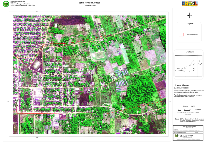The image size is (206, 149).
Task: Click "Bairro Ronaldo Aragão" legend label
Action: 192,34
